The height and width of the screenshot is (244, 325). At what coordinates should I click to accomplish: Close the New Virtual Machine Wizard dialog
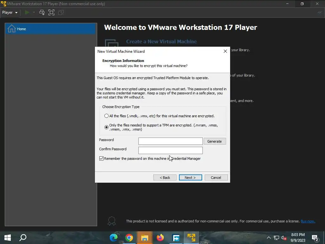point(225,51)
